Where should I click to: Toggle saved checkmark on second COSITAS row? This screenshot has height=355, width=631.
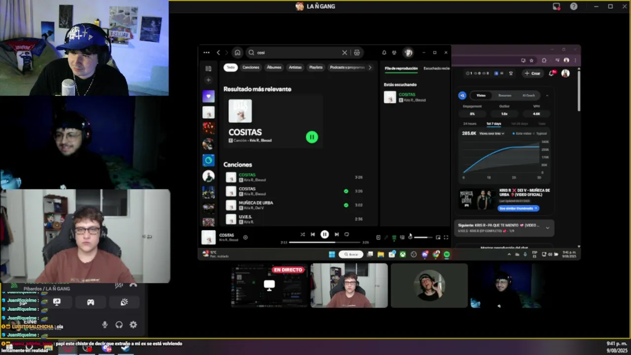point(346,191)
